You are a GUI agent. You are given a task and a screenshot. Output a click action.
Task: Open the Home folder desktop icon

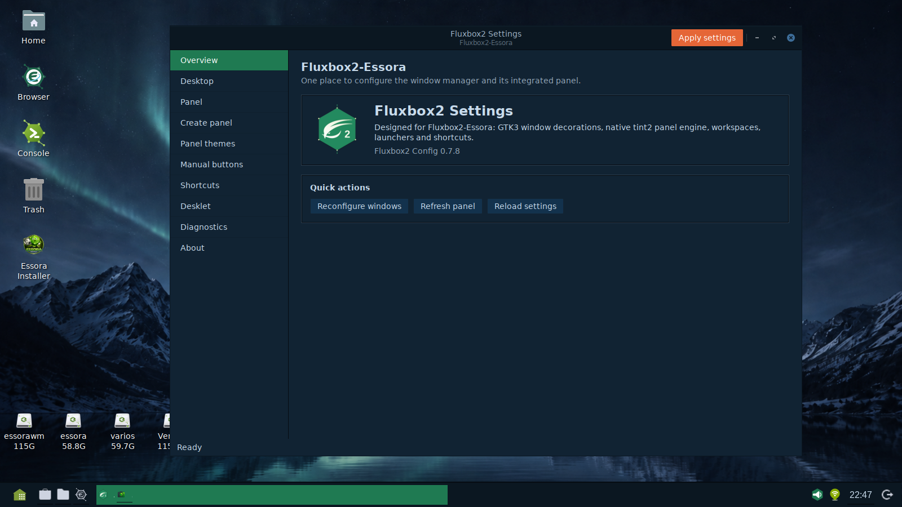point(33,28)
